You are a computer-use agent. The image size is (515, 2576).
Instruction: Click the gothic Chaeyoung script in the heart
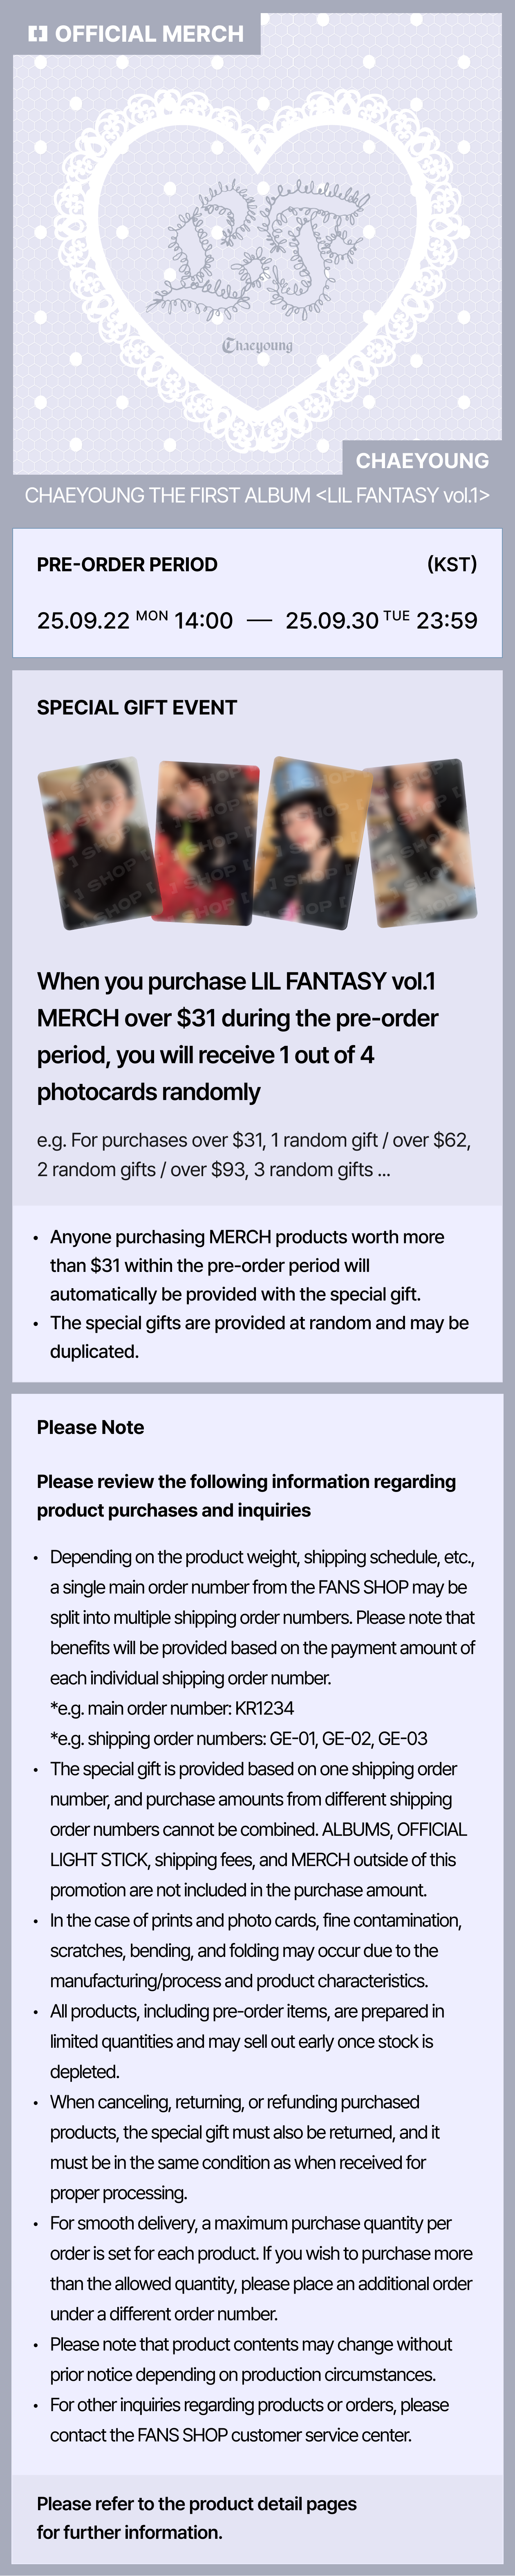pyautogui.click(x=257, y=345)
